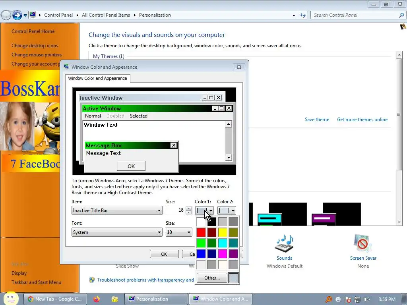Click the Save theme link
407x305 pixels.
click(317, 120)
